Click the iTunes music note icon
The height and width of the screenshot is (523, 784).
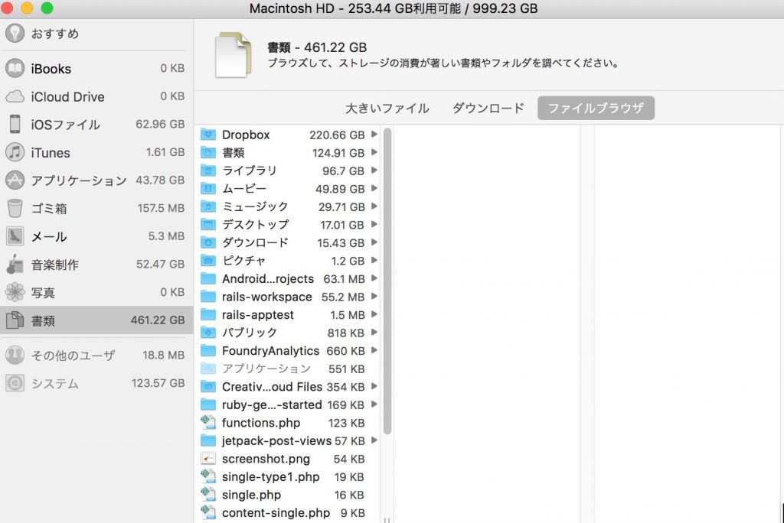coord(15,153)
